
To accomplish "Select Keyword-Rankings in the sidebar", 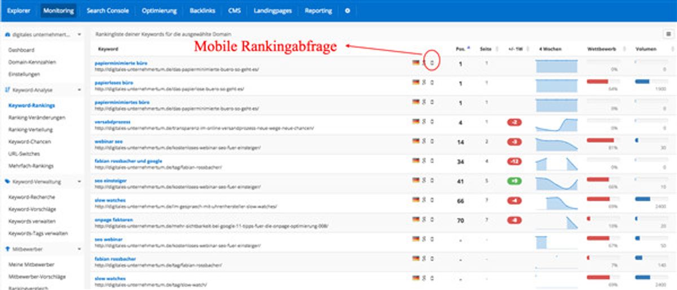I will (x=32, y=106).
